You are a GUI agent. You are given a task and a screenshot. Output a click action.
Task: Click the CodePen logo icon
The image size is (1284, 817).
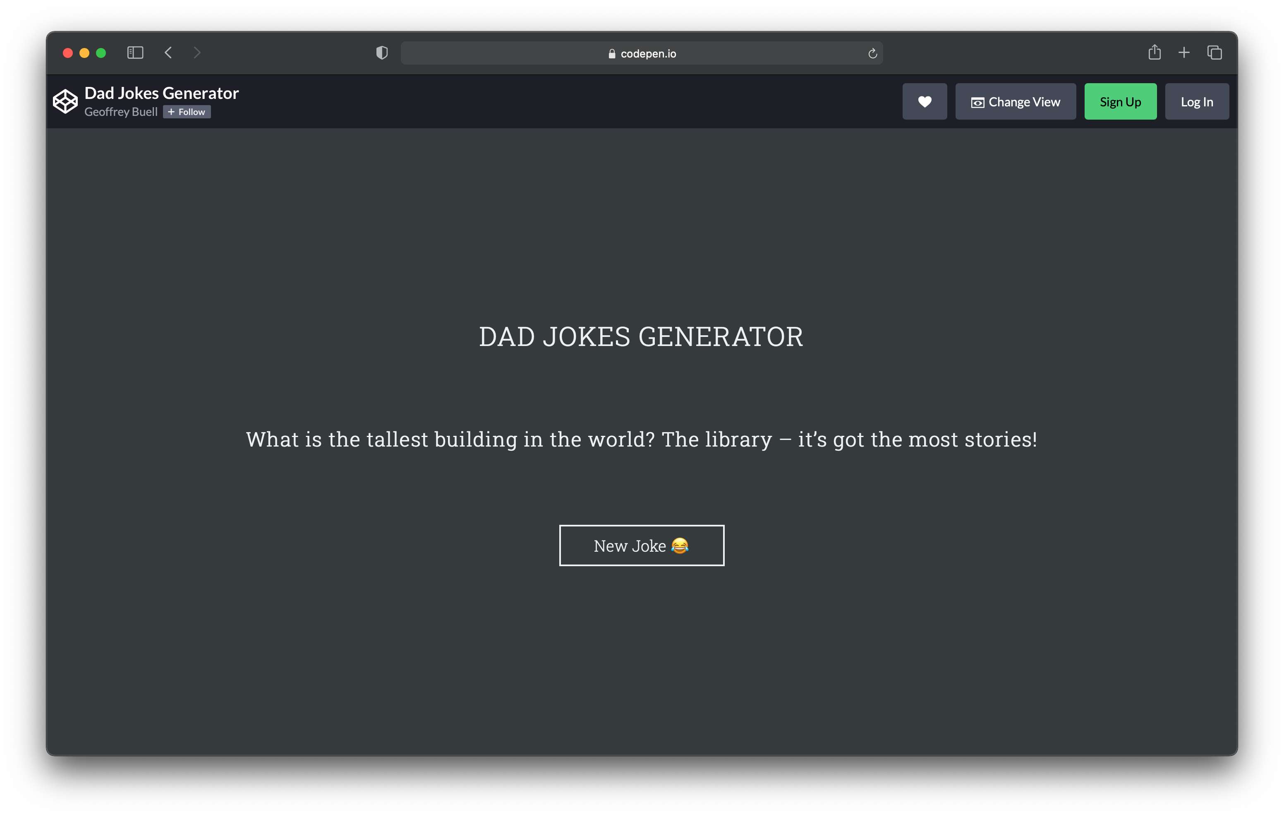tap(65, 101)
